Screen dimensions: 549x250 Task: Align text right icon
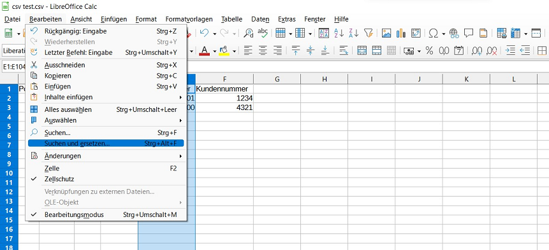(277, 51)
